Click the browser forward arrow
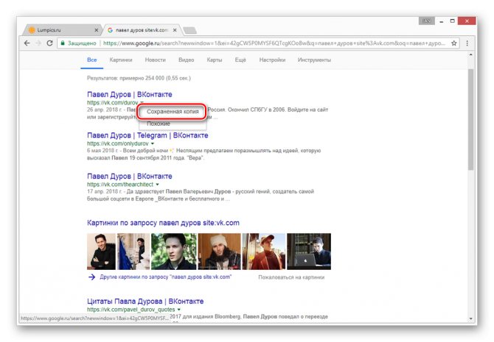494x342 pixels. point(38,43)
